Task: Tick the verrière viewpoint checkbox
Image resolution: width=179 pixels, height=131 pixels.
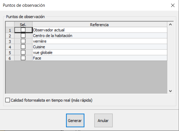Action: pos(23,41)
